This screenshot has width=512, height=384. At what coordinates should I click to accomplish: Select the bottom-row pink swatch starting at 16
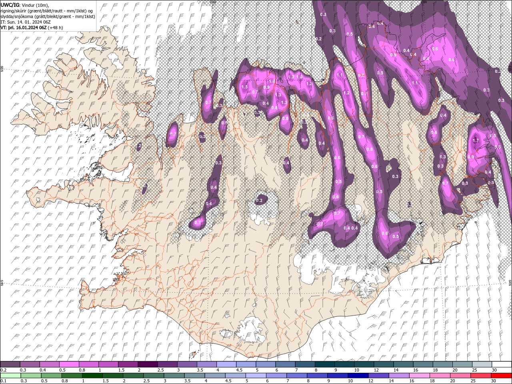[420, 375]
